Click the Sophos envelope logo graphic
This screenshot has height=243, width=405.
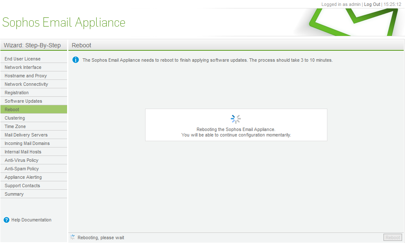coord(354,22)
